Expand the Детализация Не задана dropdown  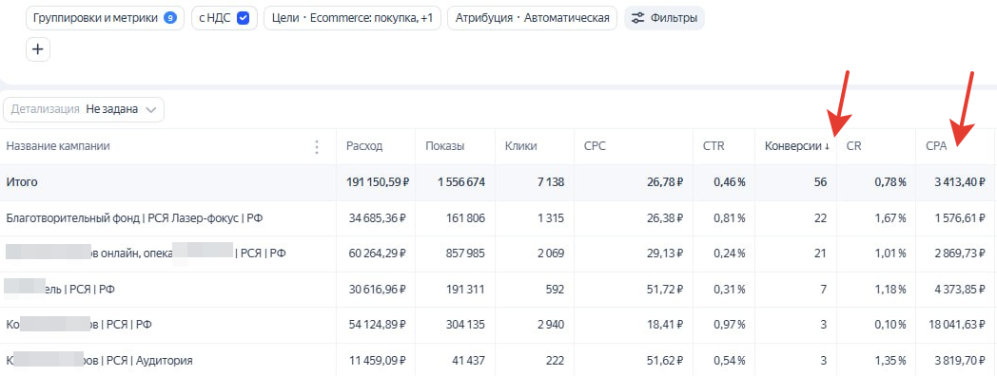(84, 109)
